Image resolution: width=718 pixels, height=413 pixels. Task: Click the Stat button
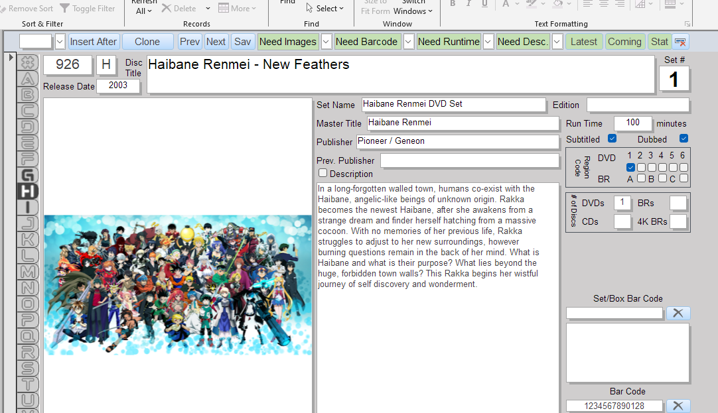click(660, 42)
